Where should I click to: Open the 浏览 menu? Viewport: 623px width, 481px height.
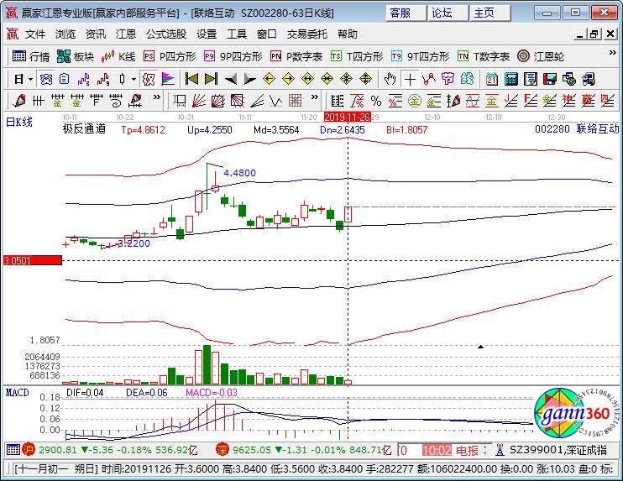(65, 34)
